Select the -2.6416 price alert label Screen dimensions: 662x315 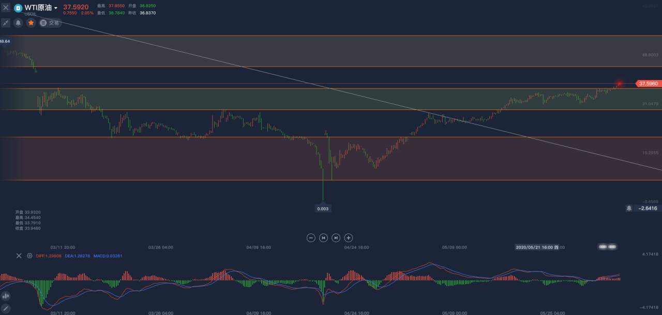click(x=648, y=208)
